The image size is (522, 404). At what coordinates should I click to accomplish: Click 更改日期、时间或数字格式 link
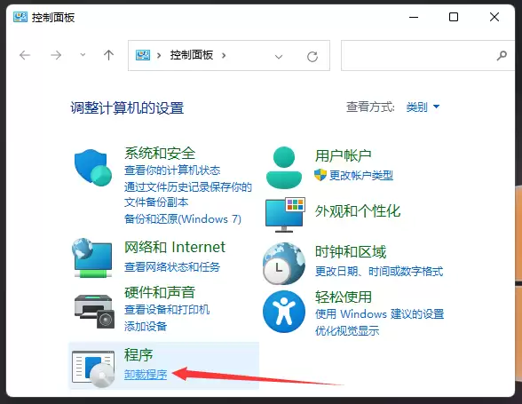tap(379, 271)
